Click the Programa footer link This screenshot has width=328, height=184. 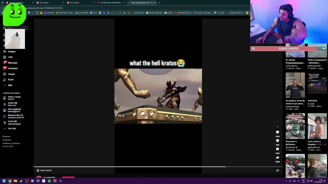7,140
